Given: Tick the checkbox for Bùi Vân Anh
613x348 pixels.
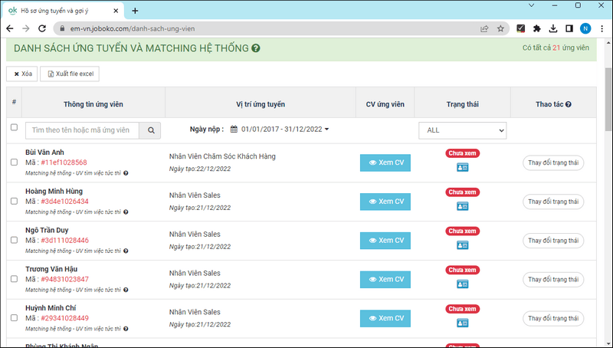Looking at the screenshot, I should tap(14, 163).
